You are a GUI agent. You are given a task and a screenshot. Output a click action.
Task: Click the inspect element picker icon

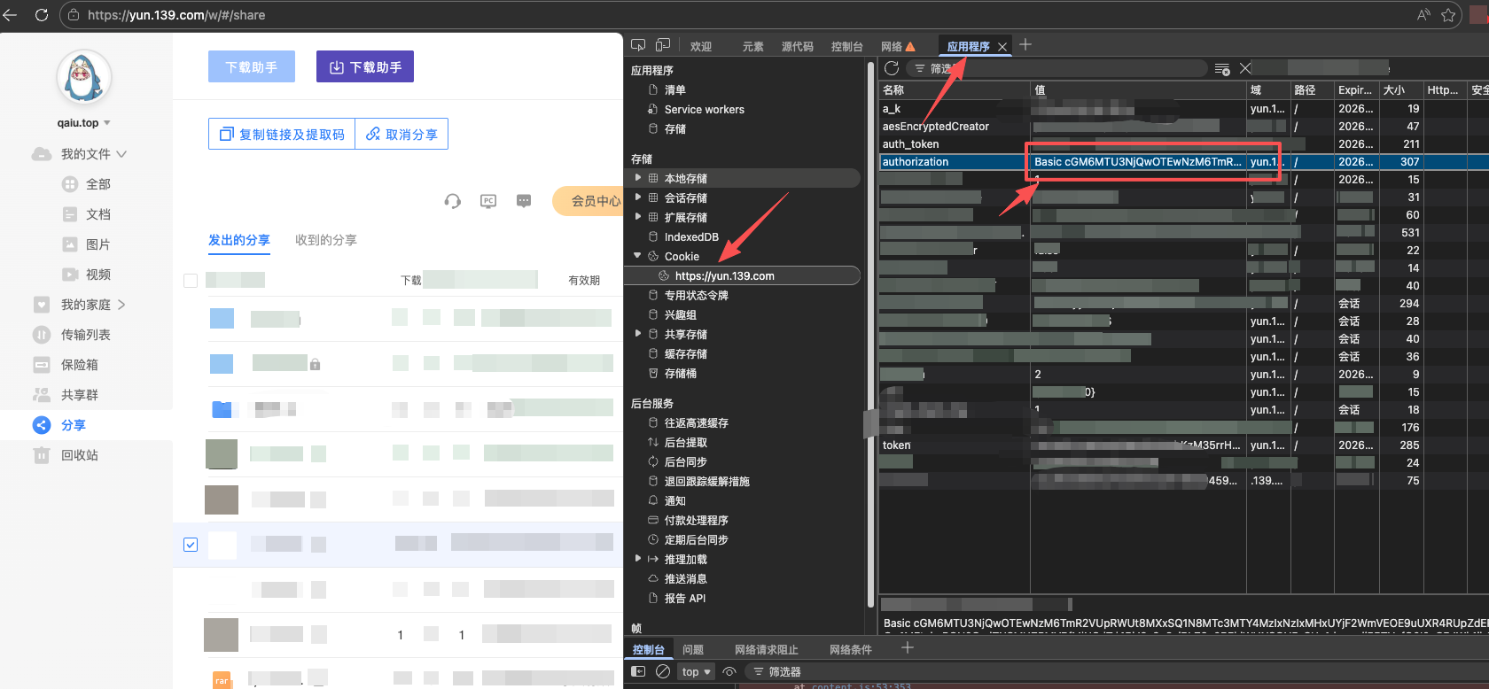[638, 45]
